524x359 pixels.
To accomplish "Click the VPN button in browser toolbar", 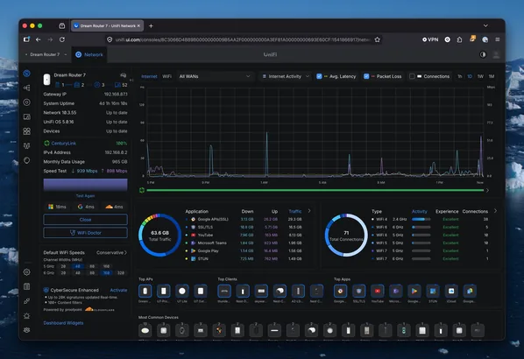I will [430, 39].
